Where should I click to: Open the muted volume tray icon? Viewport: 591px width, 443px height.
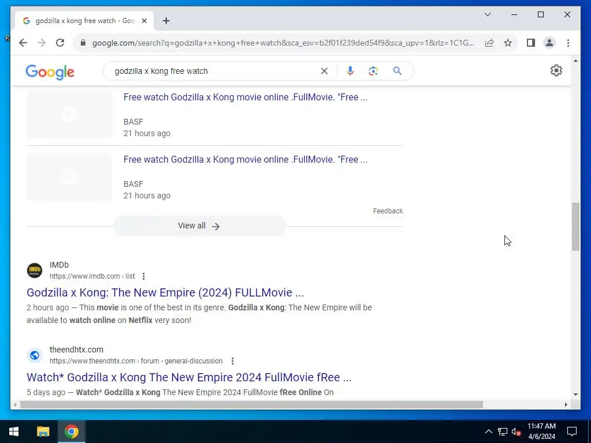pos(517,431)
